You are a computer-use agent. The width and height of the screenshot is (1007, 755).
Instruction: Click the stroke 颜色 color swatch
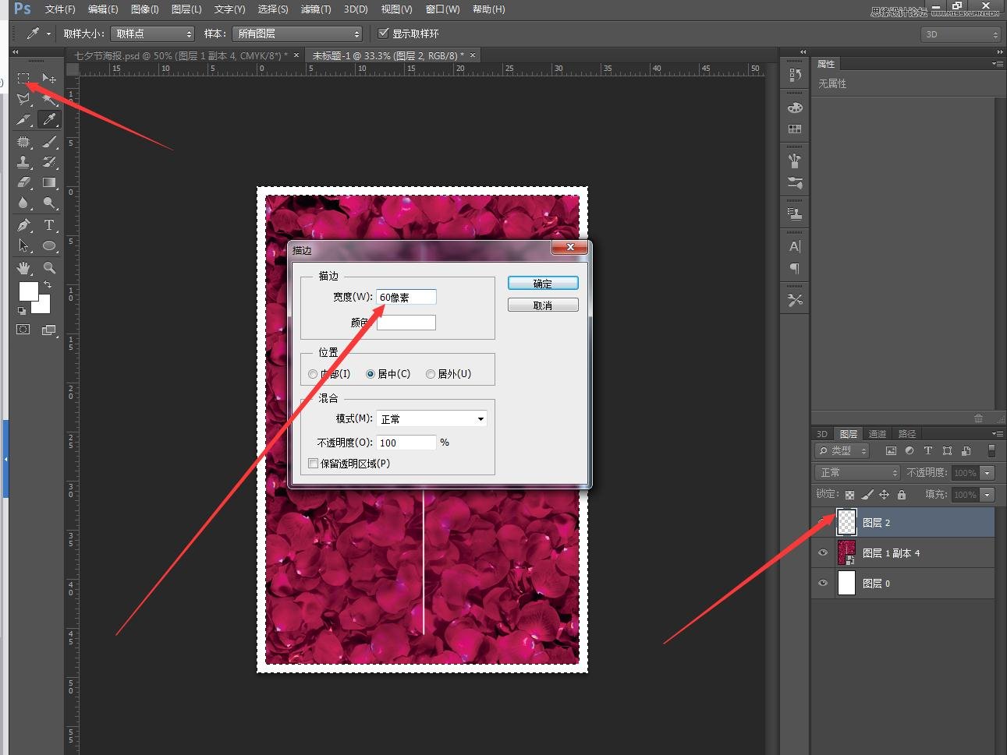tap(406, 323)
